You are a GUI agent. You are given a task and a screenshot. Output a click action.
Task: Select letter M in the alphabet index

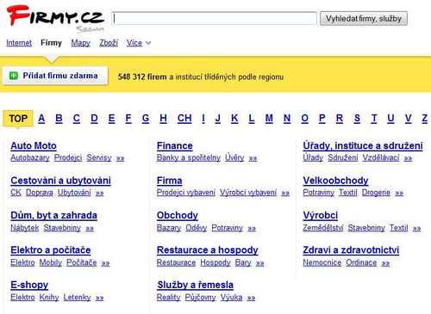pos(269,119)
